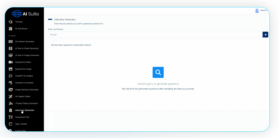Submit the job position with send button

265,35
